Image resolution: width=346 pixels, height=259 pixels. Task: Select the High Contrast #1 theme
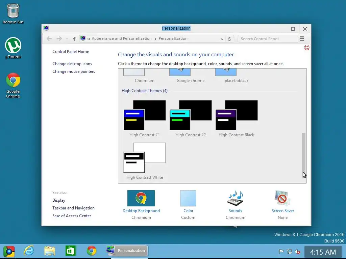tap(145, 119)
